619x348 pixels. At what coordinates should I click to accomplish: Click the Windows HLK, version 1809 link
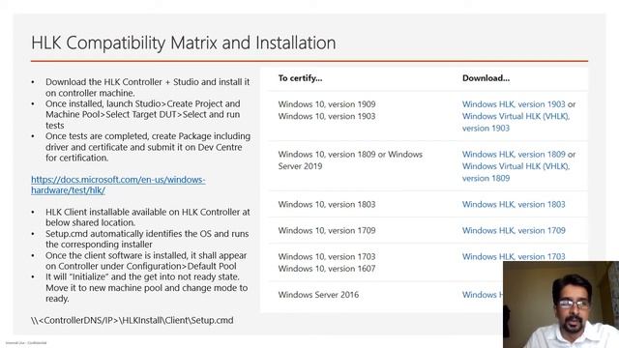tap(514, 155)
